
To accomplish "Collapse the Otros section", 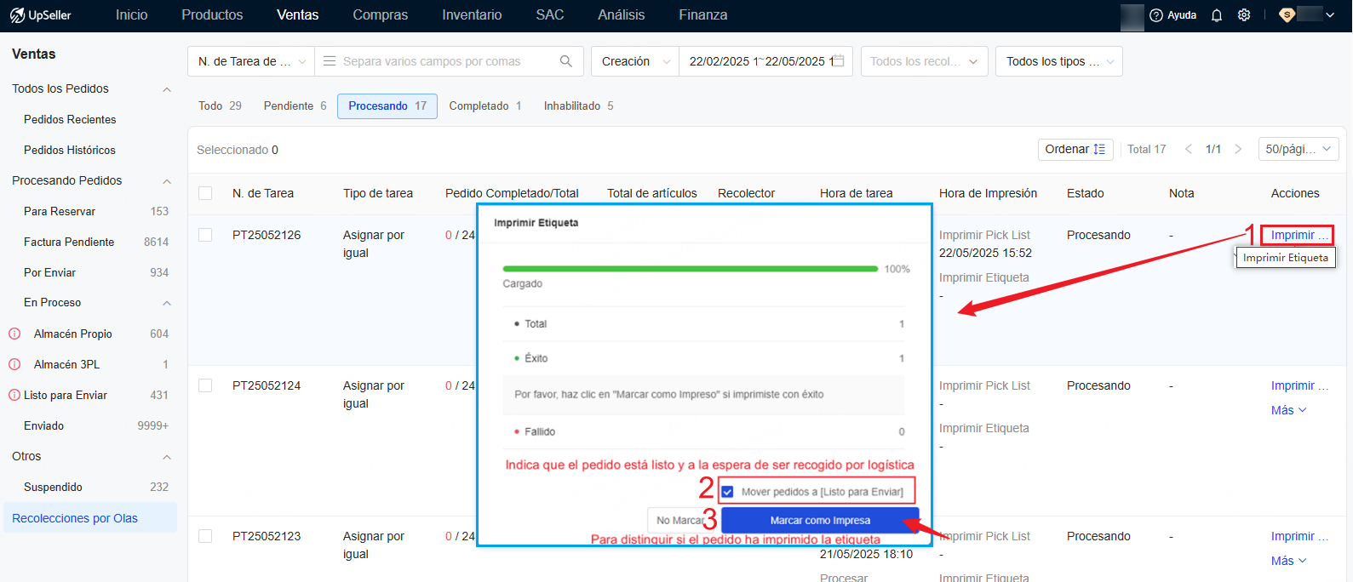I will click(x=167, y=457).
